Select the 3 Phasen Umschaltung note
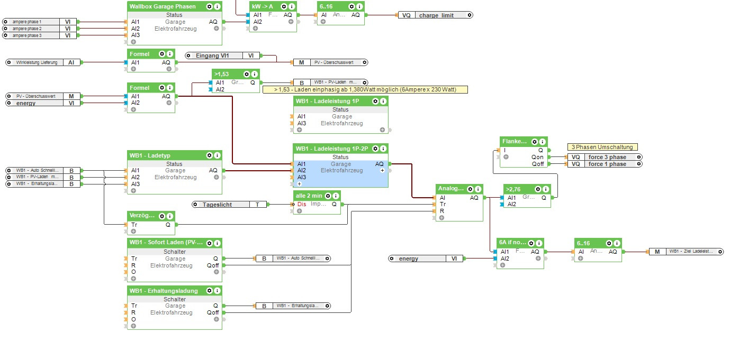 click(x=602, y=147)
